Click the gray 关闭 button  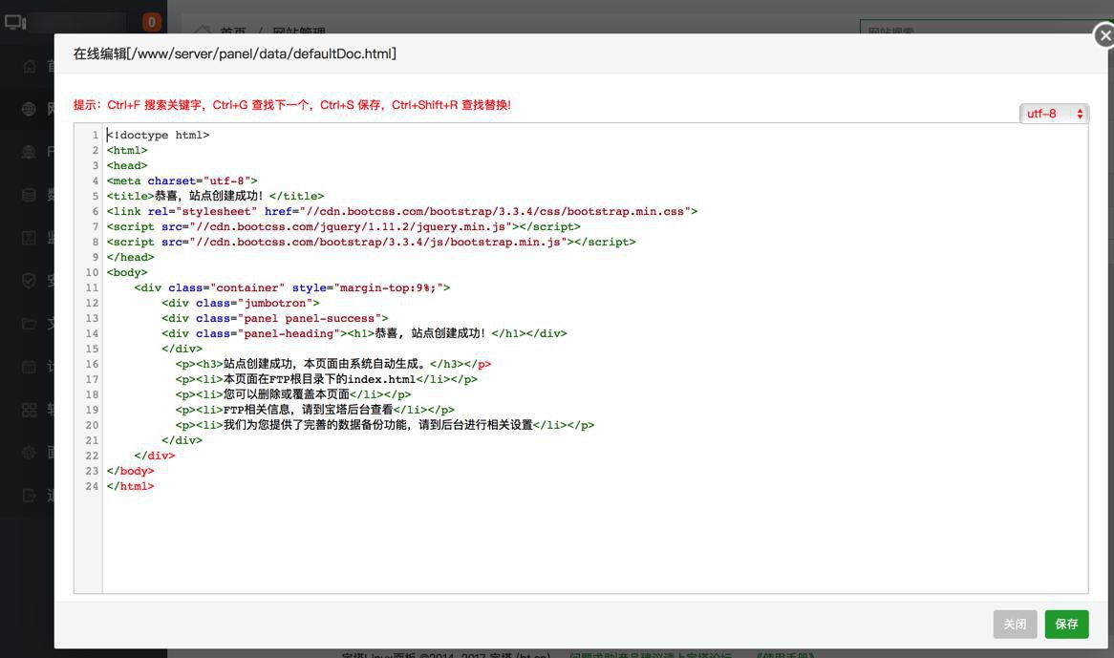pos(1015,624)
